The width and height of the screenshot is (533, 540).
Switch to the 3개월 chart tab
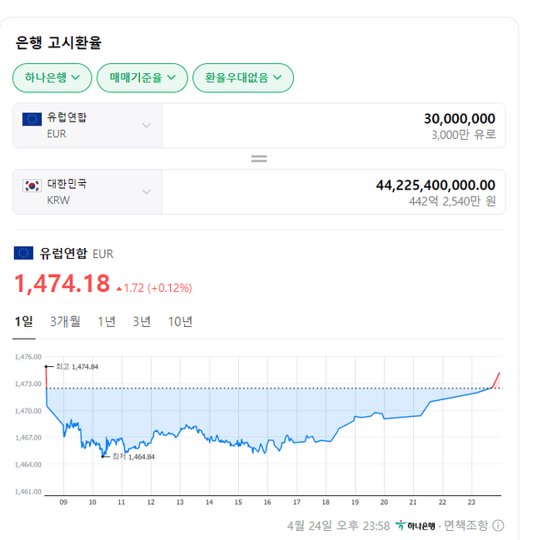[x=65, y=321]
